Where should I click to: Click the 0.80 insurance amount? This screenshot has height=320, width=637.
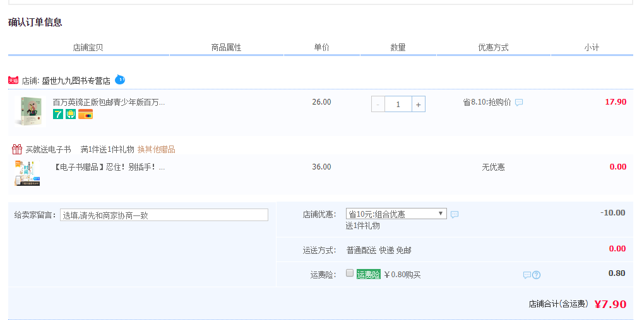point(617,273)
